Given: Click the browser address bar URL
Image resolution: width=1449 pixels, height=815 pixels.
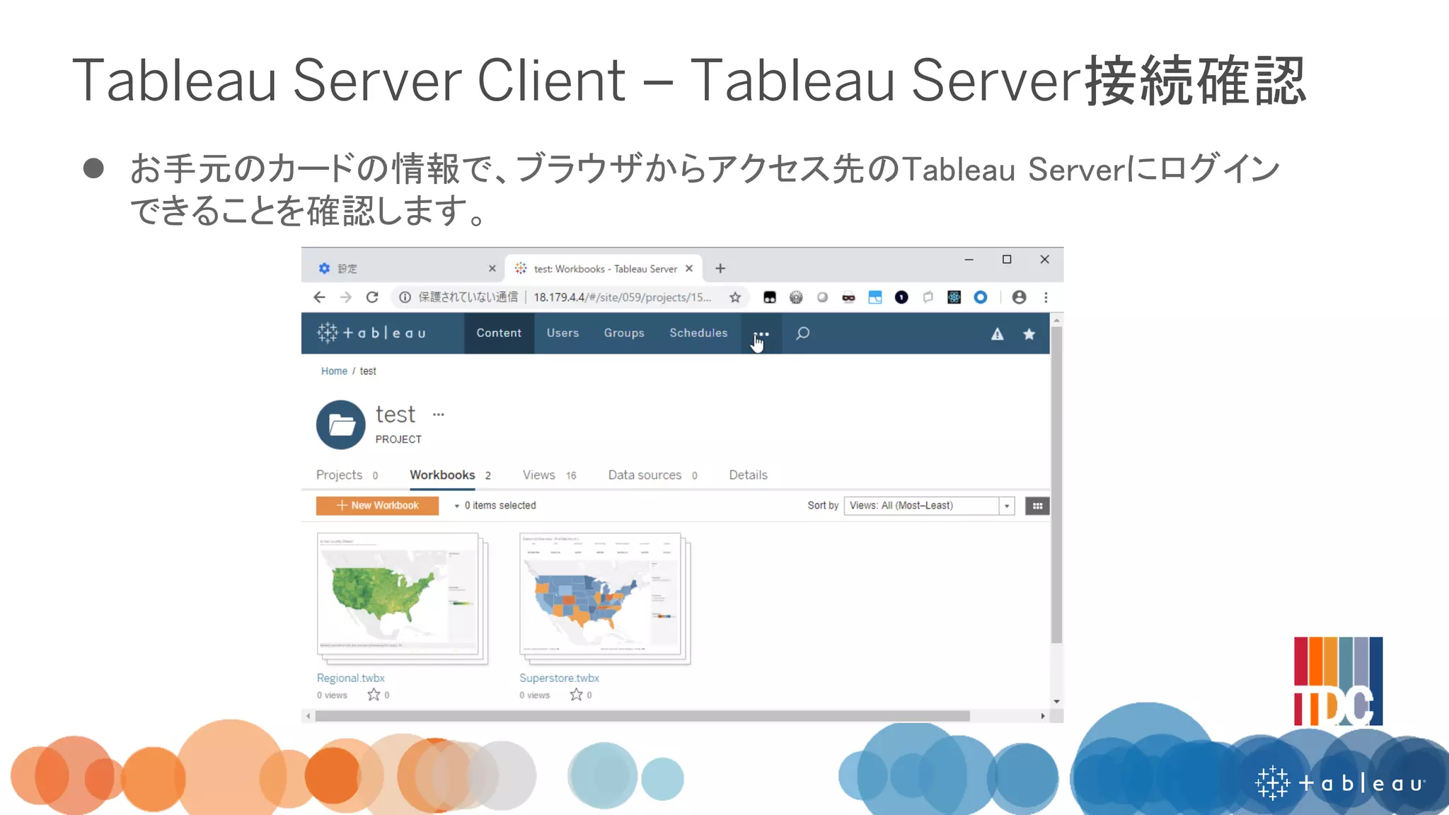Looking at the screenshot, I should (x=623, y=297).
